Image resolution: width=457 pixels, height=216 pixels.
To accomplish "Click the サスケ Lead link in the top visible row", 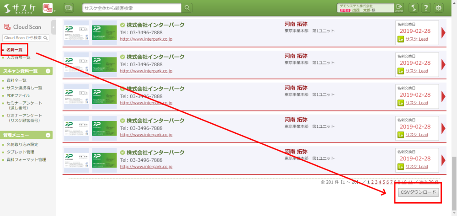I will [x=417, y=39].
